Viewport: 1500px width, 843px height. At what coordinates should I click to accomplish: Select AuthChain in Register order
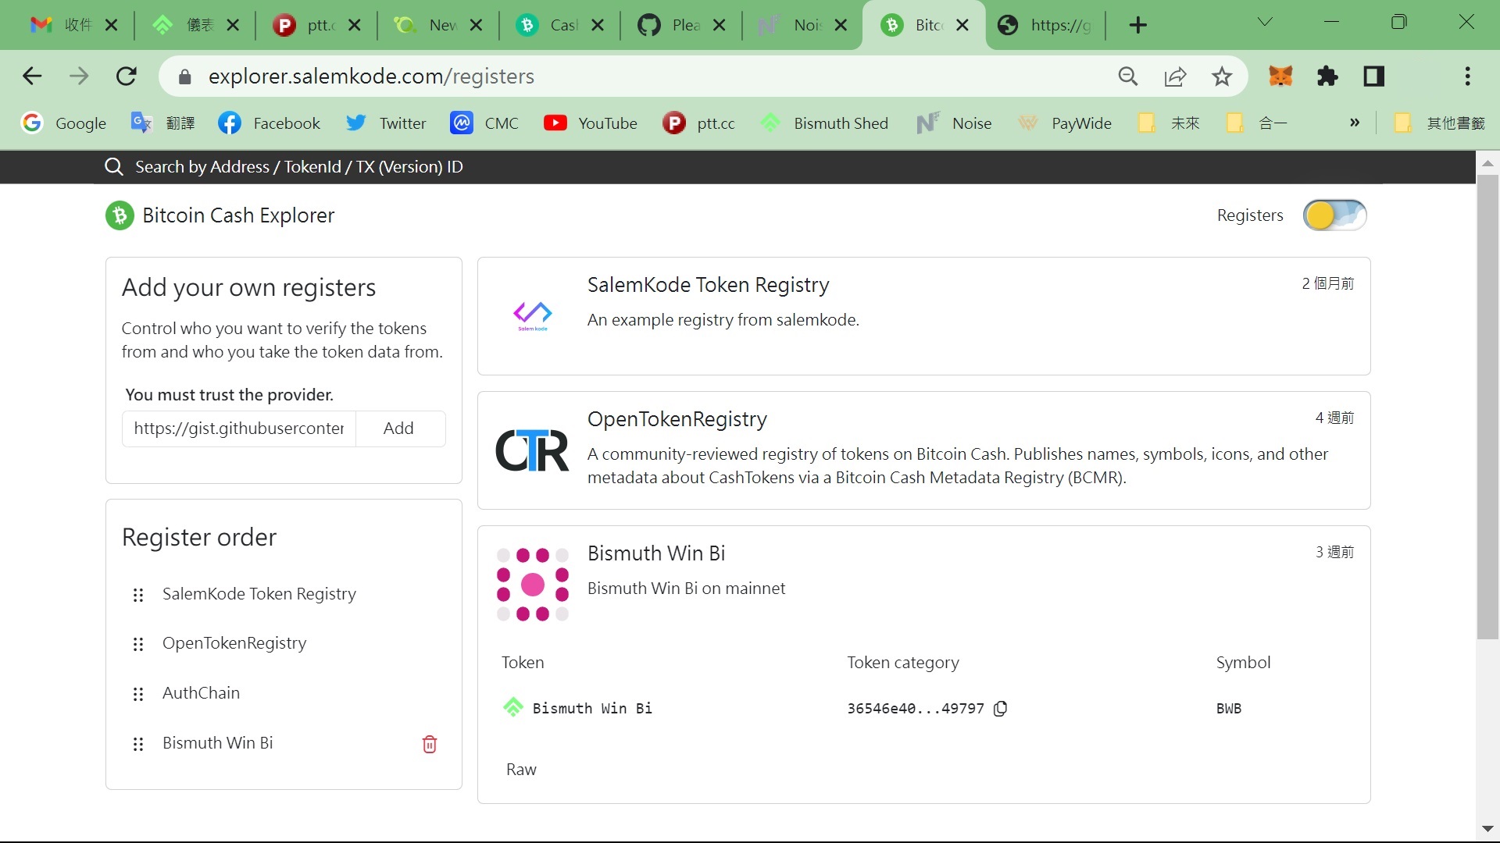click(x=201, y=693)
